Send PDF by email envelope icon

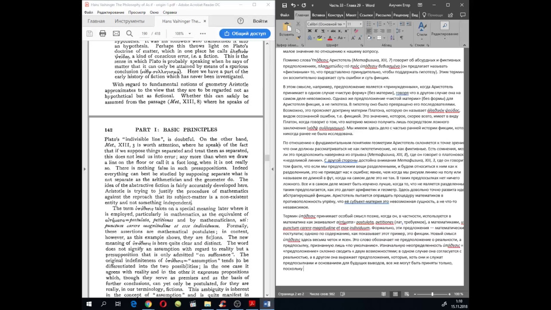pos(116,33)
